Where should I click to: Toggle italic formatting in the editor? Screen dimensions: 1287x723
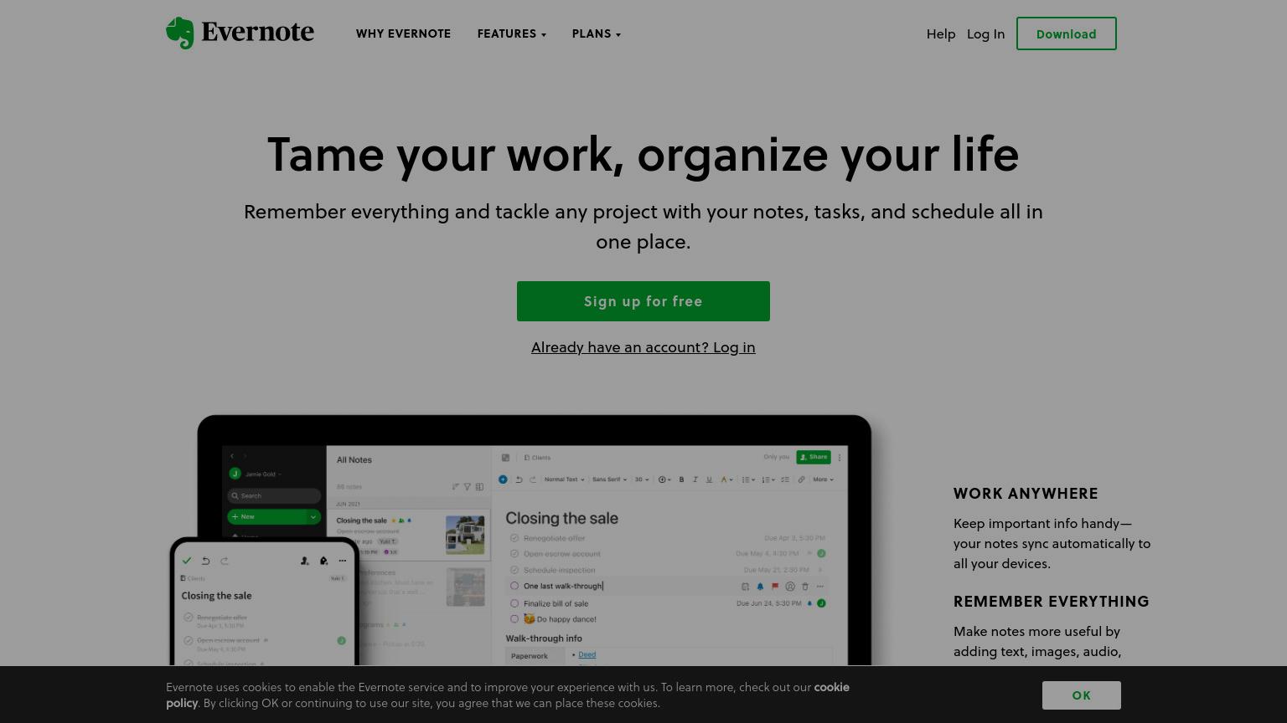click(695, 479)
